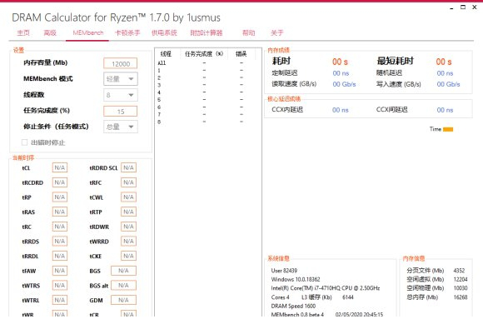Enable the 出错时停止 checkbox
The image size is (483, 329).
[x=25, y=142]
